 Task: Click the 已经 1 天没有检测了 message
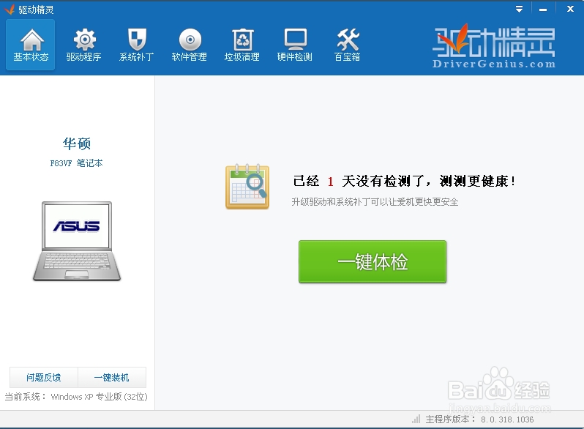pyautogui.click(x=404, y=182)
